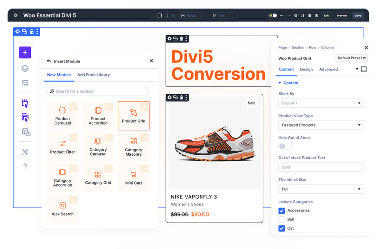This screenshot has height=249, width=380.
Task: Insert the Category Masonry module
Action: pyautogui.click(x=134, y=147)
